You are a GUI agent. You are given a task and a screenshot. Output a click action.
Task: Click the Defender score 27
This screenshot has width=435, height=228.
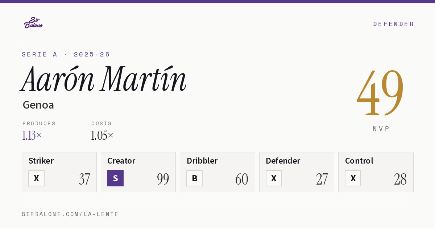pyautogui.click(x=322, y=179)
